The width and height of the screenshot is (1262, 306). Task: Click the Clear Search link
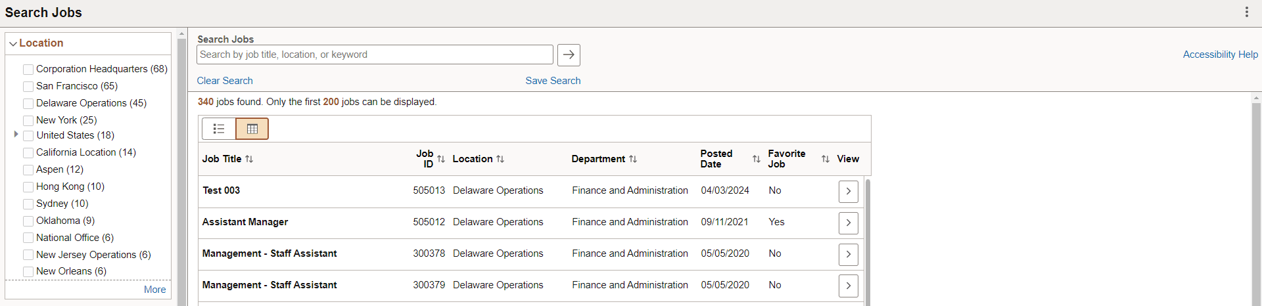click(225, 81)
